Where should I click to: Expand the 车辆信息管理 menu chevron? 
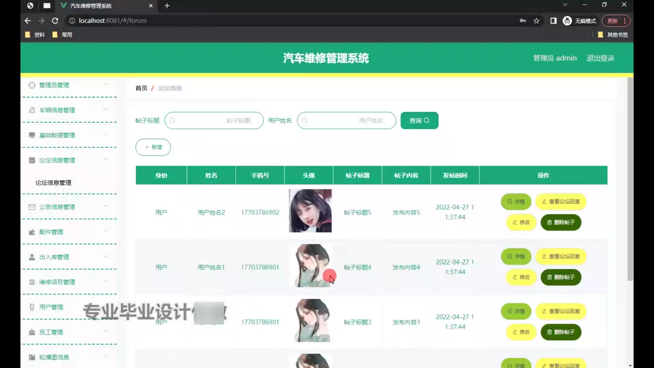tap(106, 109)
